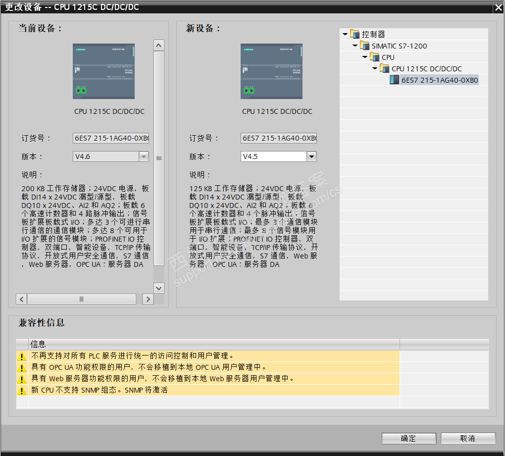The width and height of the screenshot is (505, 456).
Task: Click the new device 订货号 field
Action: (x=279, y=138)
